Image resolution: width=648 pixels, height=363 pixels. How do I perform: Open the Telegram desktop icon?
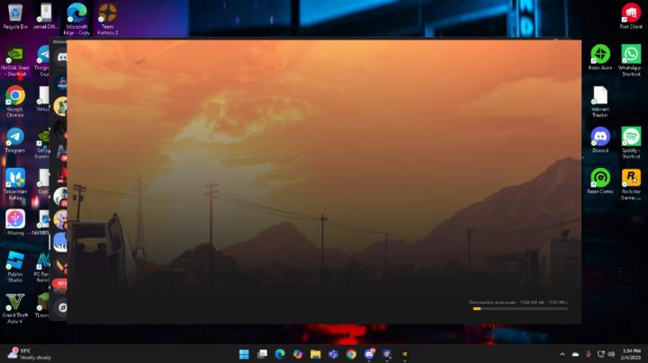[15, 140]
